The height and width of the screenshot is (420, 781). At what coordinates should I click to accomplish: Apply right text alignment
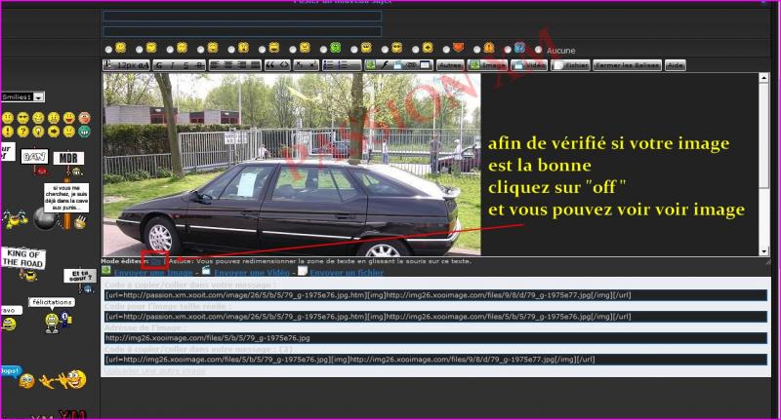tap(241, 65)
